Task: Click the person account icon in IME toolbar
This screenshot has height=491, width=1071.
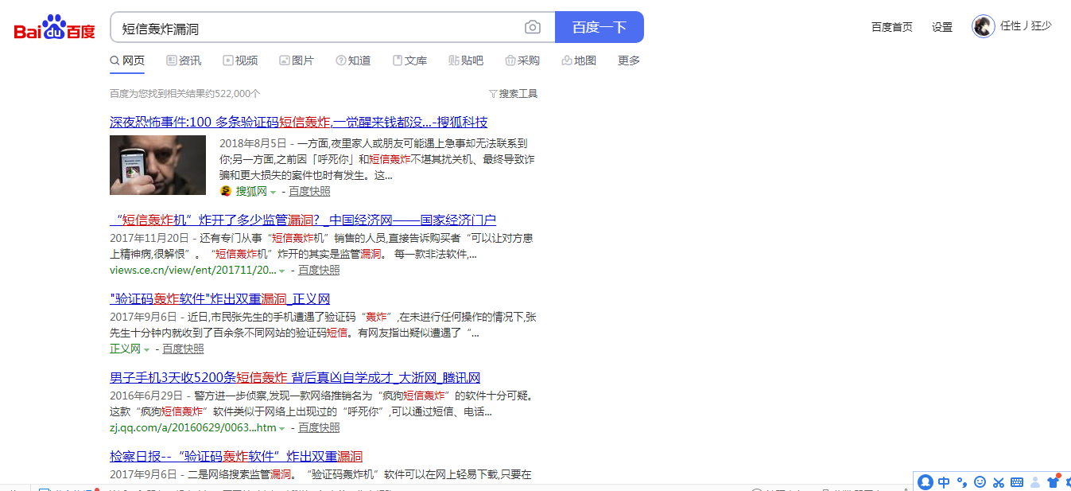Action: click(1035, 482)
